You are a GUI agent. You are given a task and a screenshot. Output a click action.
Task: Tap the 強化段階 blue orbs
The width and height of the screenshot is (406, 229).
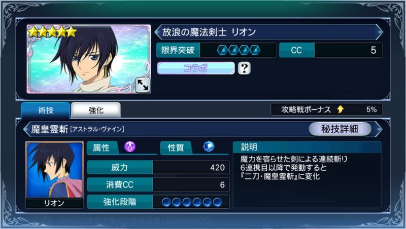[x=192, y=202]
